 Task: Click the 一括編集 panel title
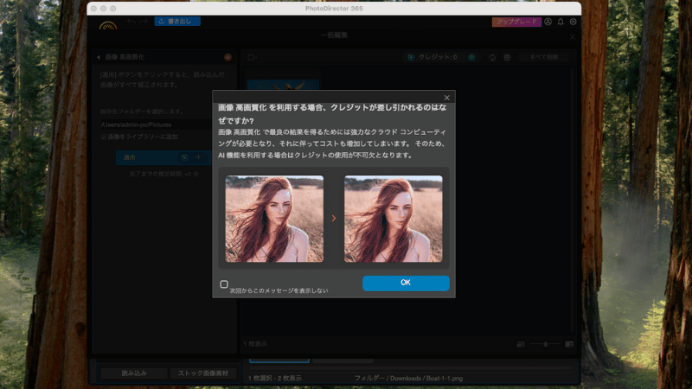tap(334, 35)
